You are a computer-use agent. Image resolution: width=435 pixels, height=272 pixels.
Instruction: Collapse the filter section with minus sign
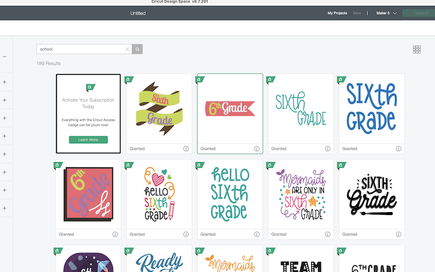[x=5, y=56]
